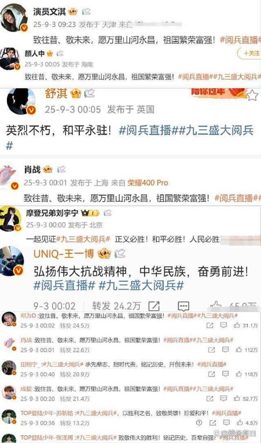
Task: Click 转发 24.2万 repost count
Action: click(x=116, y=306)
